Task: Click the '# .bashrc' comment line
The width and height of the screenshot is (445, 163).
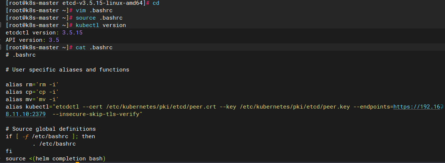Action: point(21,54)
